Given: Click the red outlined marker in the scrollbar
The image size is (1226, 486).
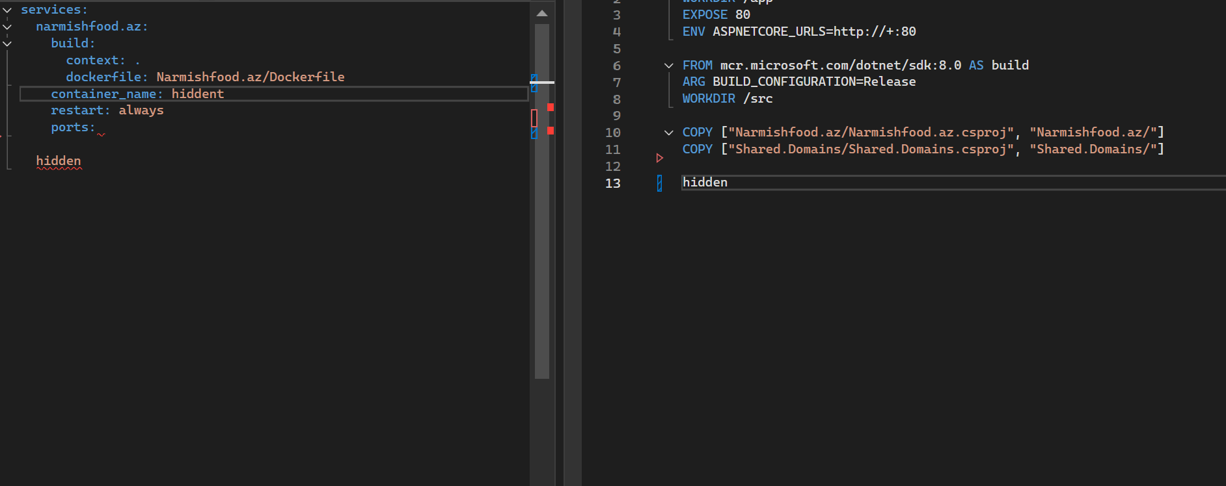Looking at the screenshot, I should point(534,118).
